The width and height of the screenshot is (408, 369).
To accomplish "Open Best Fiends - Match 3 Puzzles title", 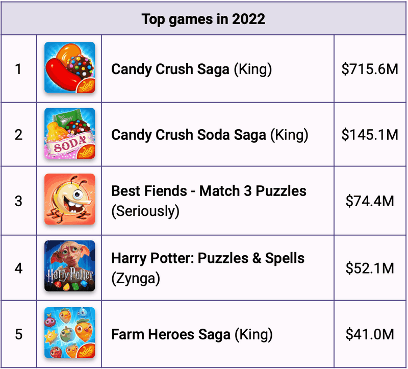I will 209,191.
